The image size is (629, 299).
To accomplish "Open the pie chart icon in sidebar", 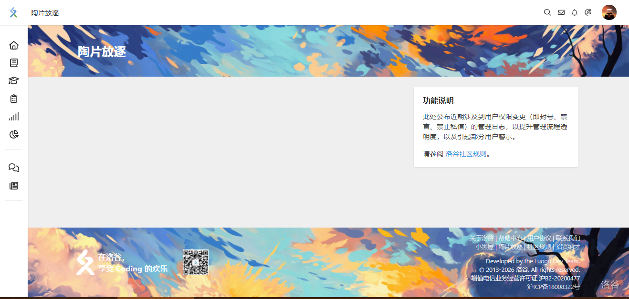I will pos(14,134).
